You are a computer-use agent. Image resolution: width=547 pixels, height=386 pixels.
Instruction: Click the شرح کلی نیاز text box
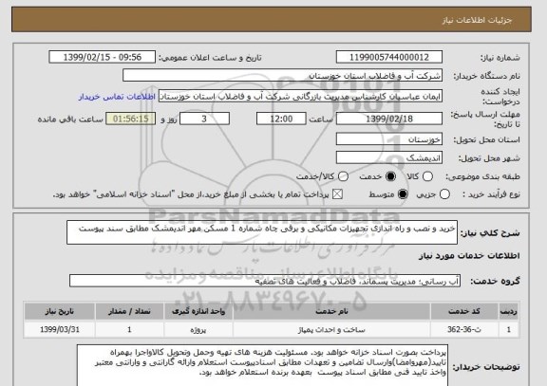pyautogui.click(x=262, y=232)
